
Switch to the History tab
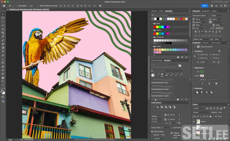154,11
